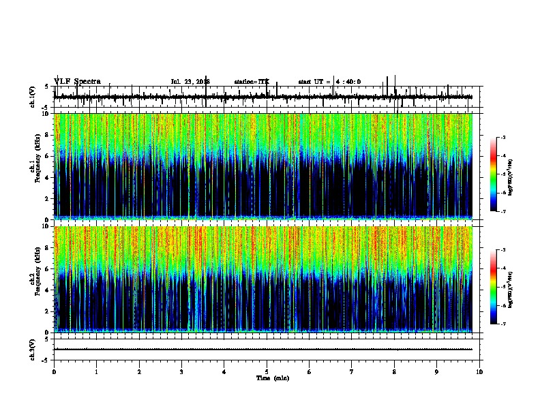Image resolution: width=540 pixels, height=417 pixels.
Task: Click time axis tick label "2"
Action: coord(139,372)
